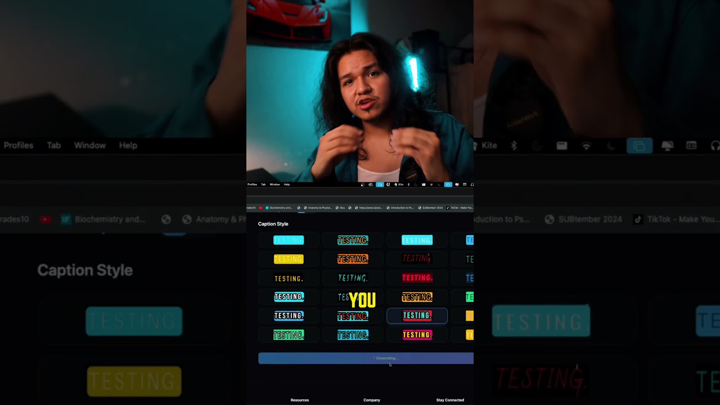Open the https://www.bjcan... bookmark
720x405 pixels.
[x=369, y=208]
